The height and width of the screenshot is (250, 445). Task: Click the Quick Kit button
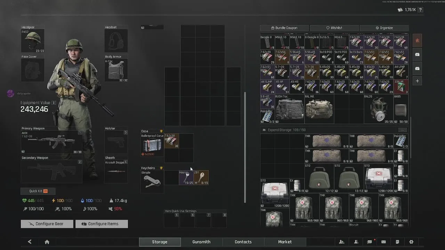38,191
